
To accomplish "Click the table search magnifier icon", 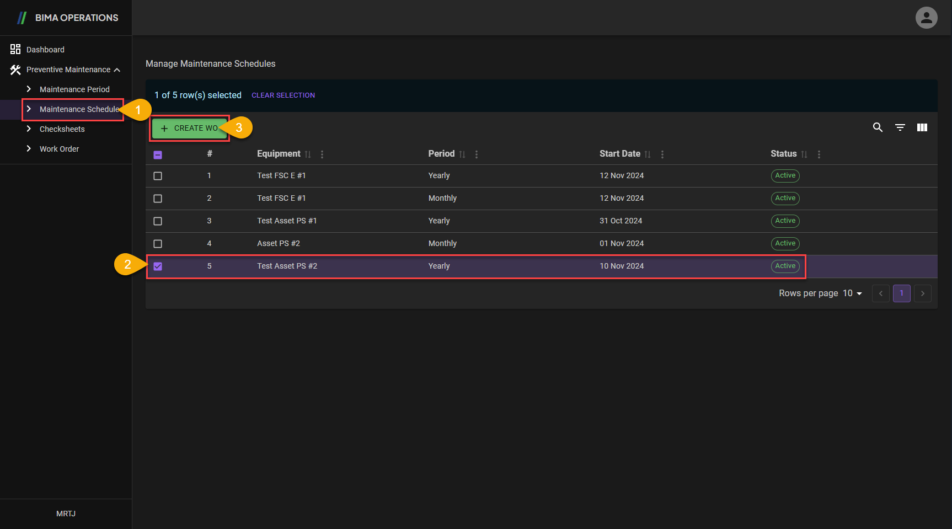I will tap(878, 127).
